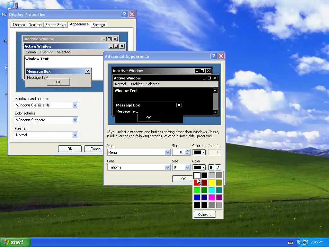Click the scrollbar down arrow in the black preview

[215, 112]
